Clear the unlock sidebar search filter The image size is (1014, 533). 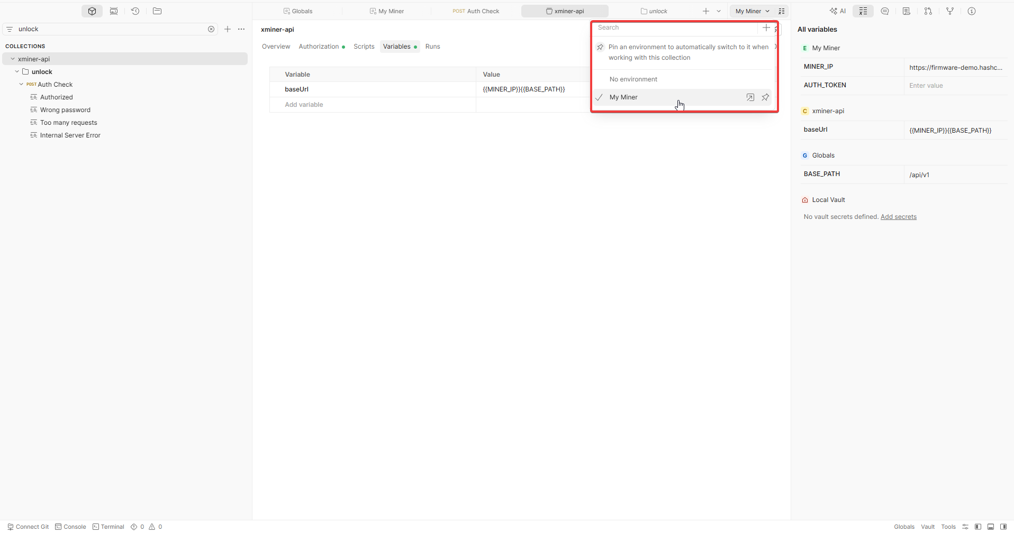pyautogui.click(x=211, y=29)
